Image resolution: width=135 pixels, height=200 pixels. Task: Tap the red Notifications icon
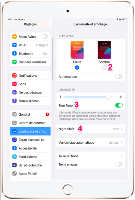point(14,75)
